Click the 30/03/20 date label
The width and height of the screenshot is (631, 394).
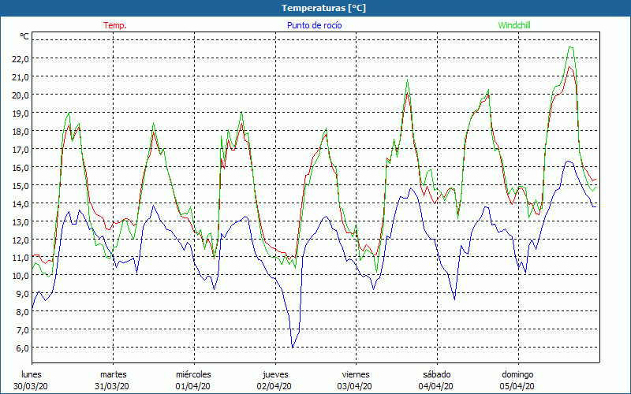[x=31, y=386]
